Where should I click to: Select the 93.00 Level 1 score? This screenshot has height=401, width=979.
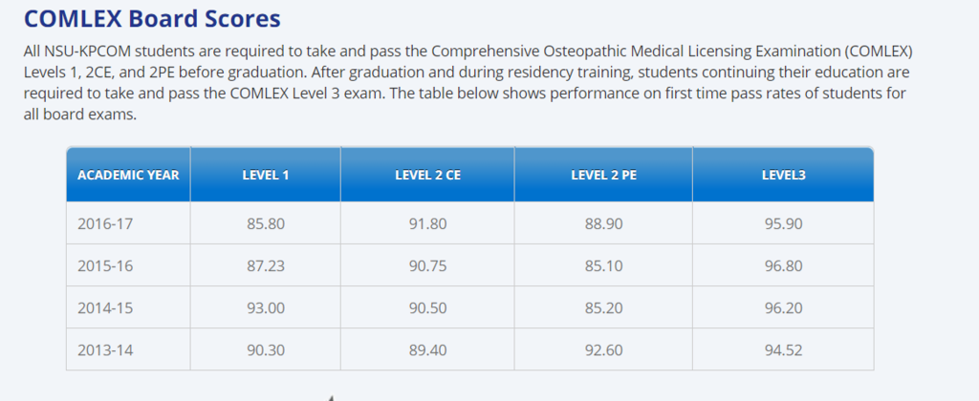point(265,308)
